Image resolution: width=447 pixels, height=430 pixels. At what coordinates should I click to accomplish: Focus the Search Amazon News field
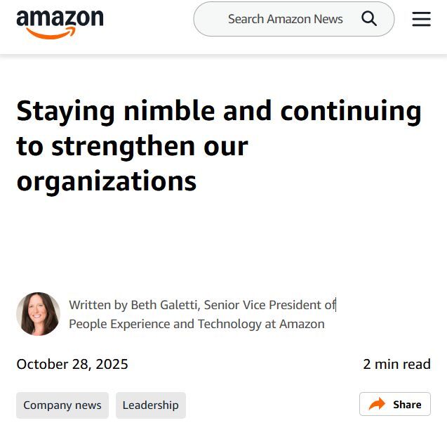coord(285,19)
